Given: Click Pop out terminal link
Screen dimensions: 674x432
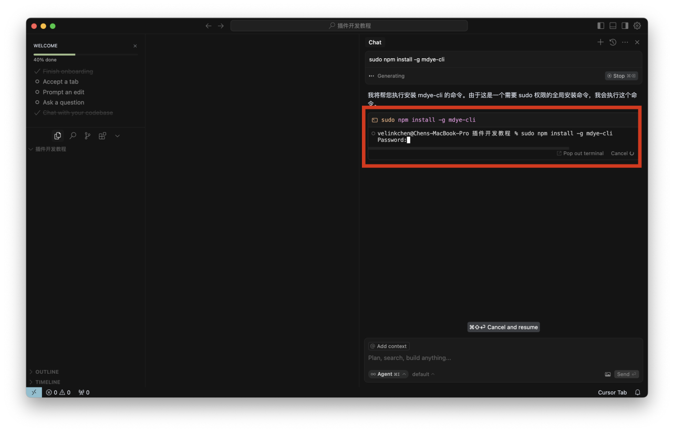Looking at the screenshot, I should click(x=580, y=153).
